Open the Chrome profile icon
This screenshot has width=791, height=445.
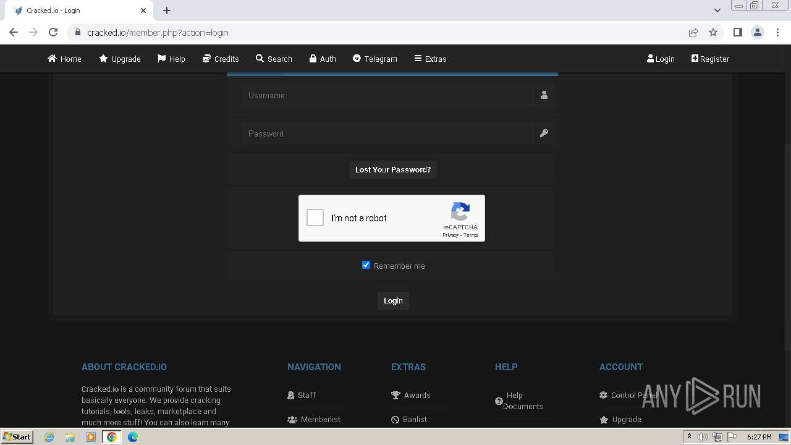tap(758, 32)
